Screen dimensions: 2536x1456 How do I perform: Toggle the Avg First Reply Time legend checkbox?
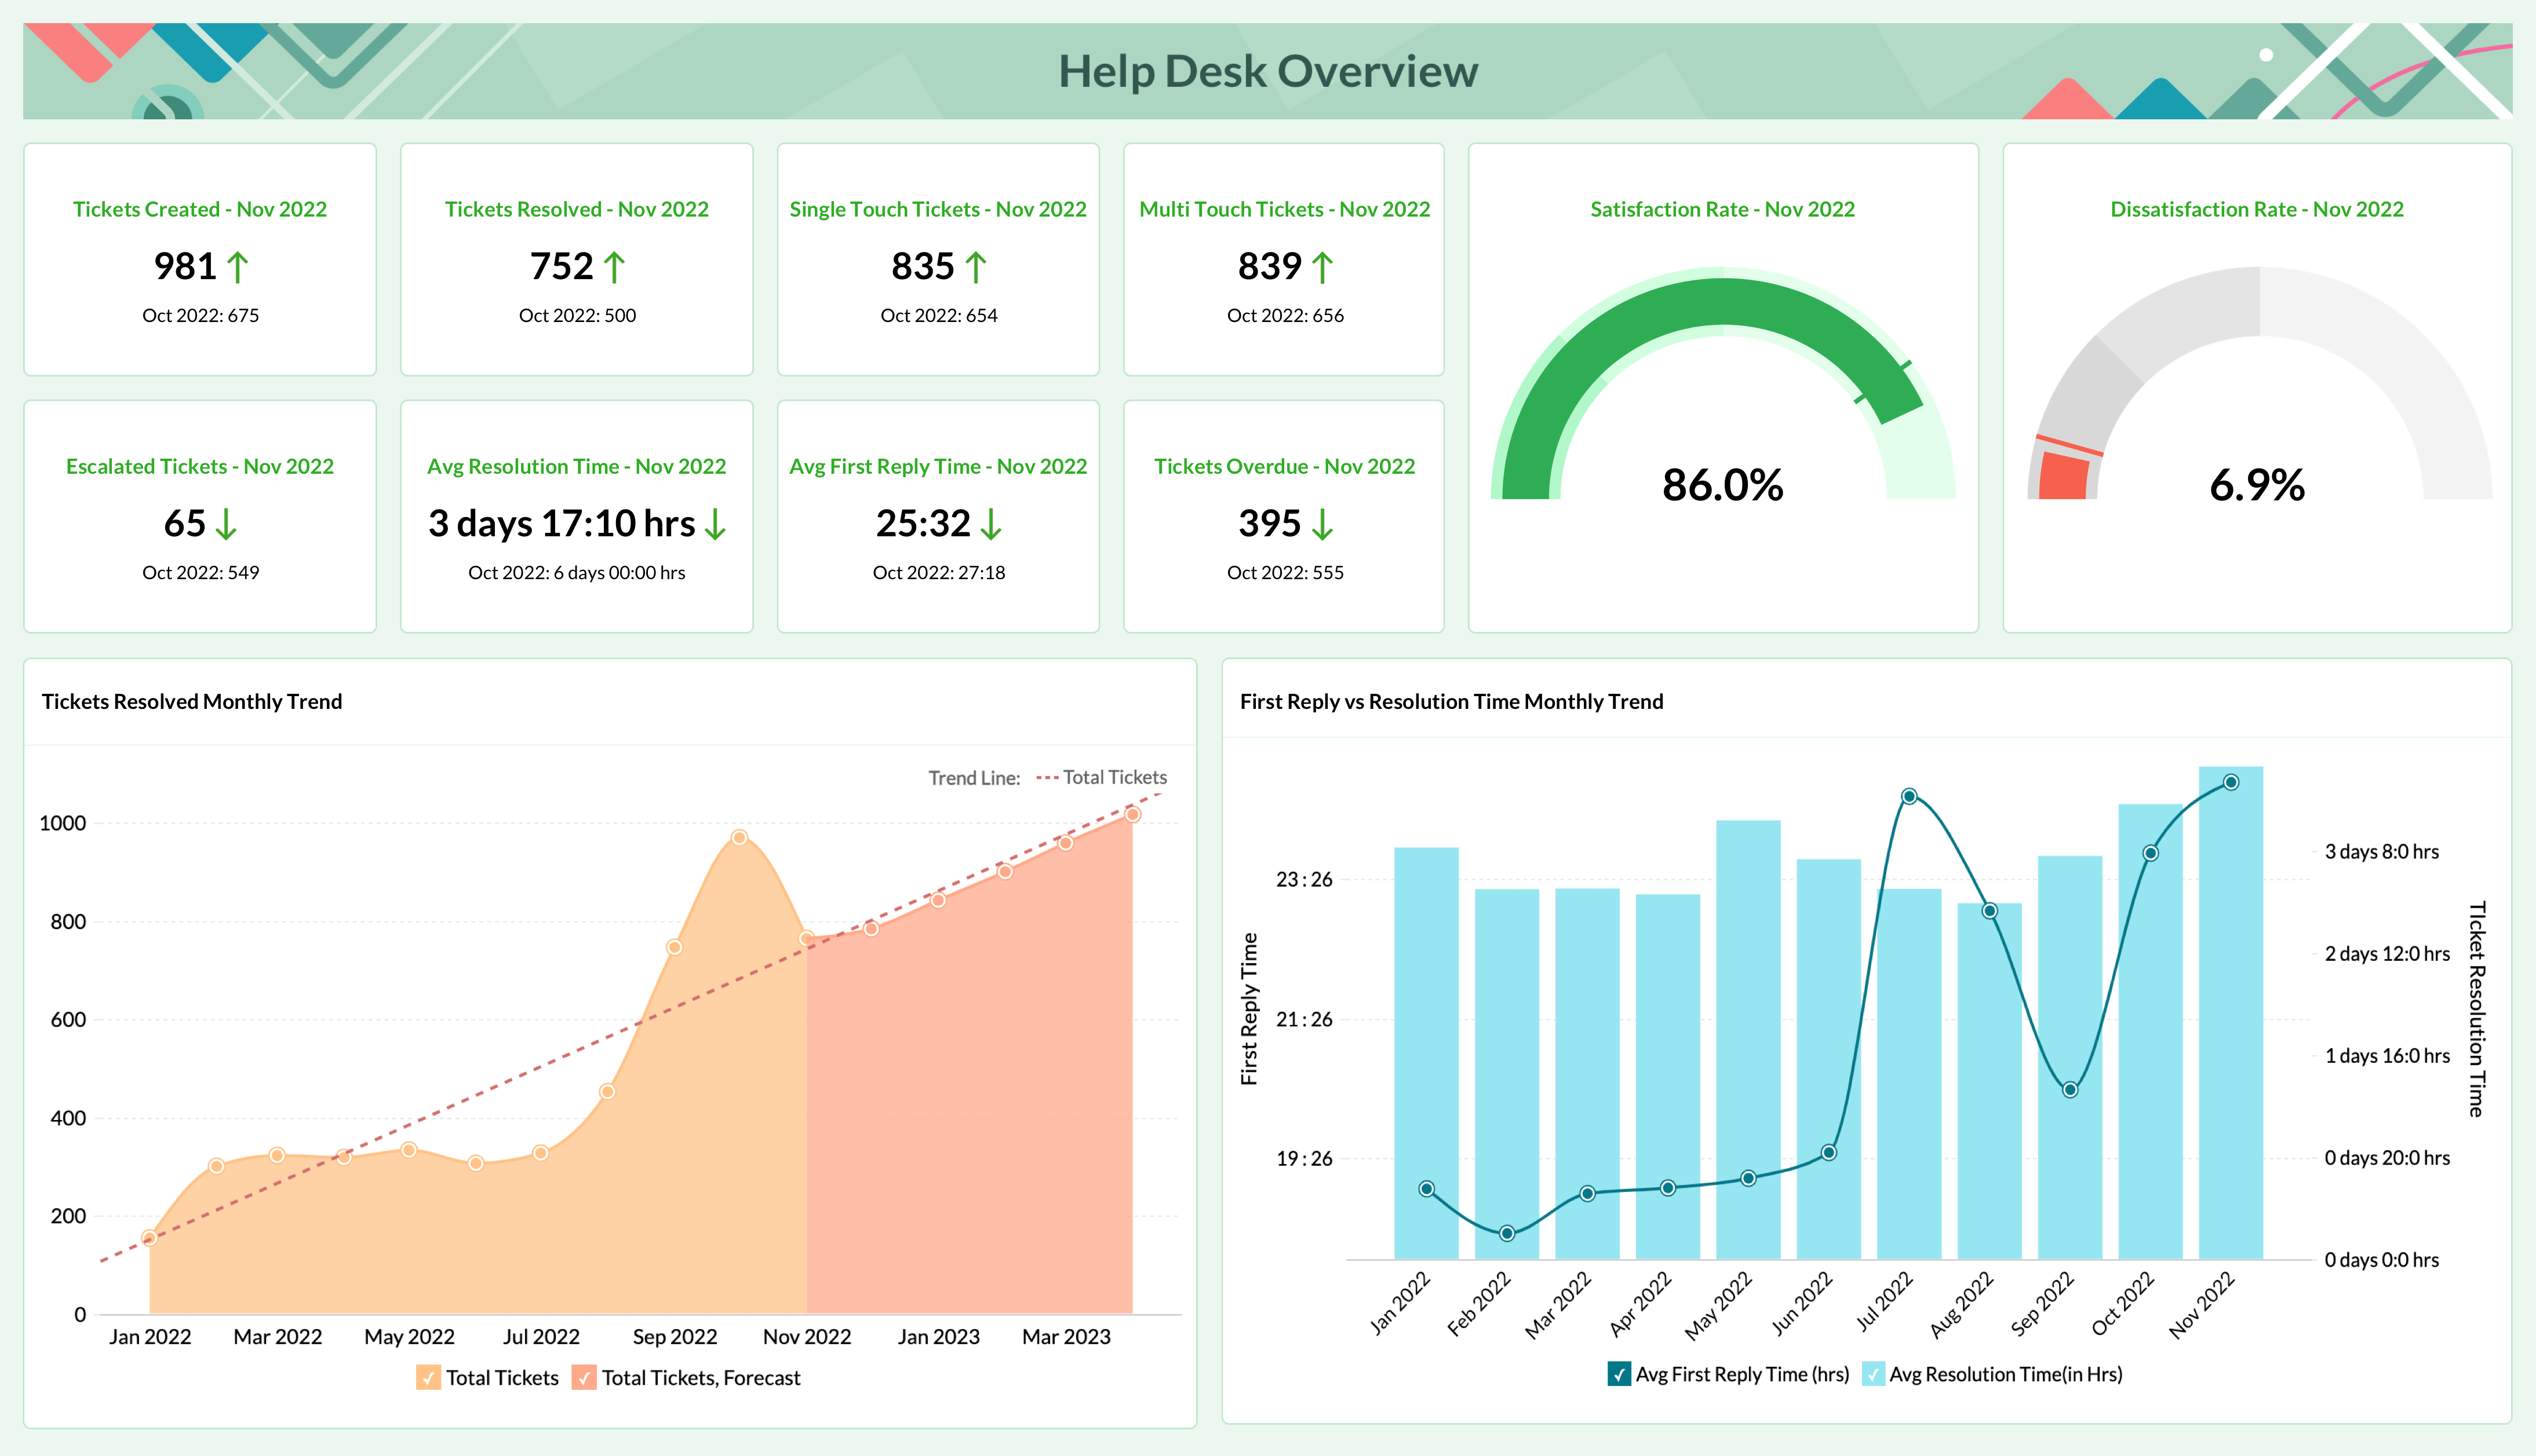pyautogui.click(x=1619, y=1374)
